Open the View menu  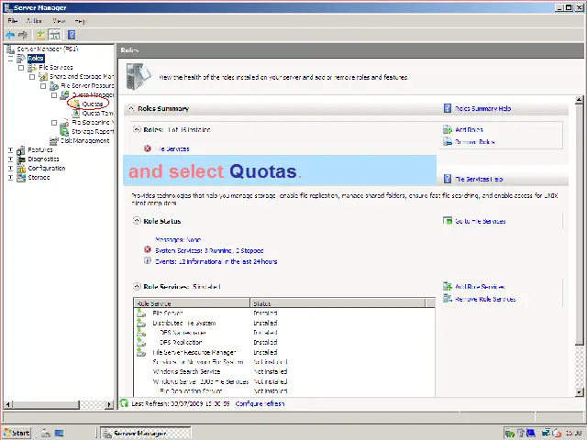click(59, 21)
